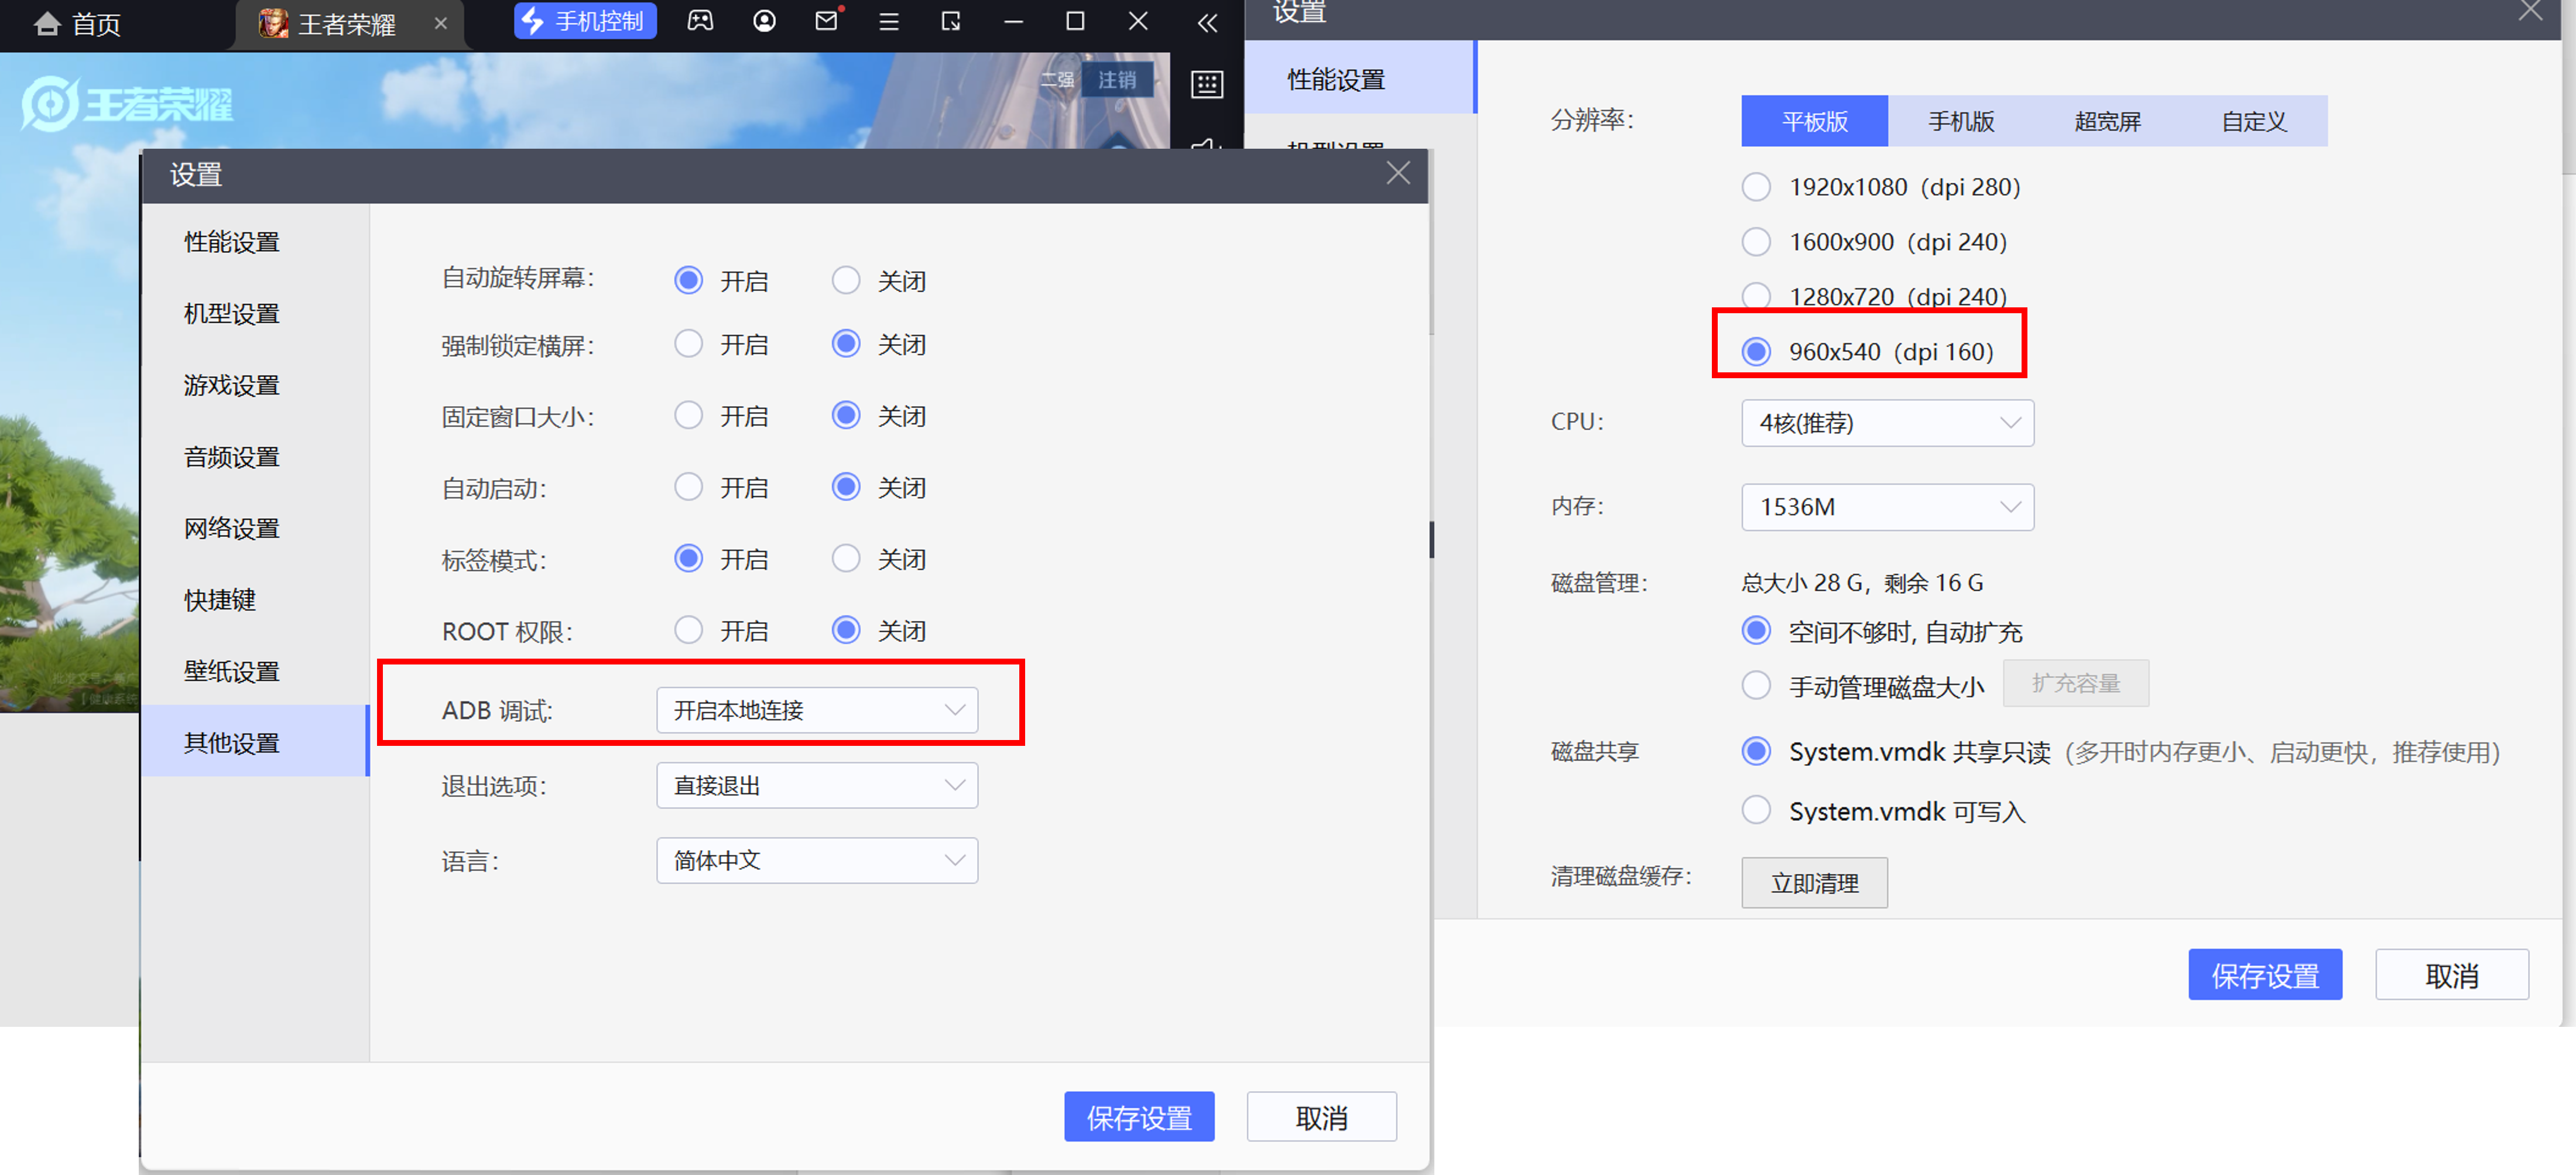Open the hamburger menu icon
This screenshot has height=1175, width=2576.
click(x=888, y=21)
